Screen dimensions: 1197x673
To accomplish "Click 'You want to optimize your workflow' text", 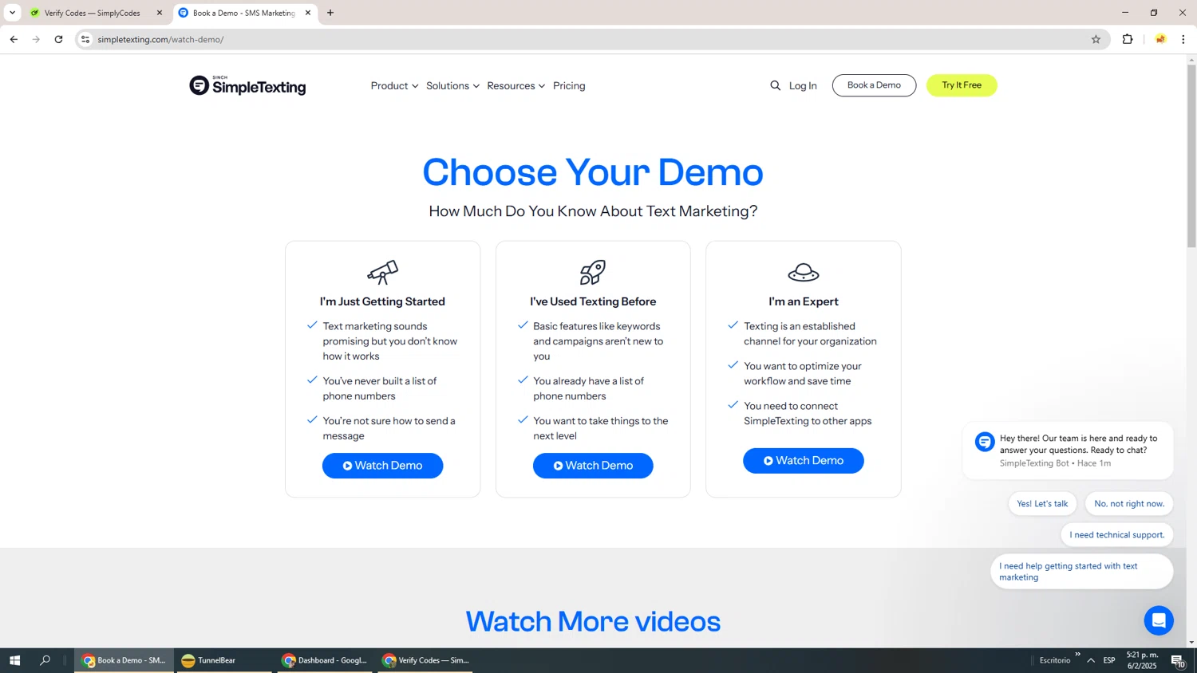I will [803, 373].
